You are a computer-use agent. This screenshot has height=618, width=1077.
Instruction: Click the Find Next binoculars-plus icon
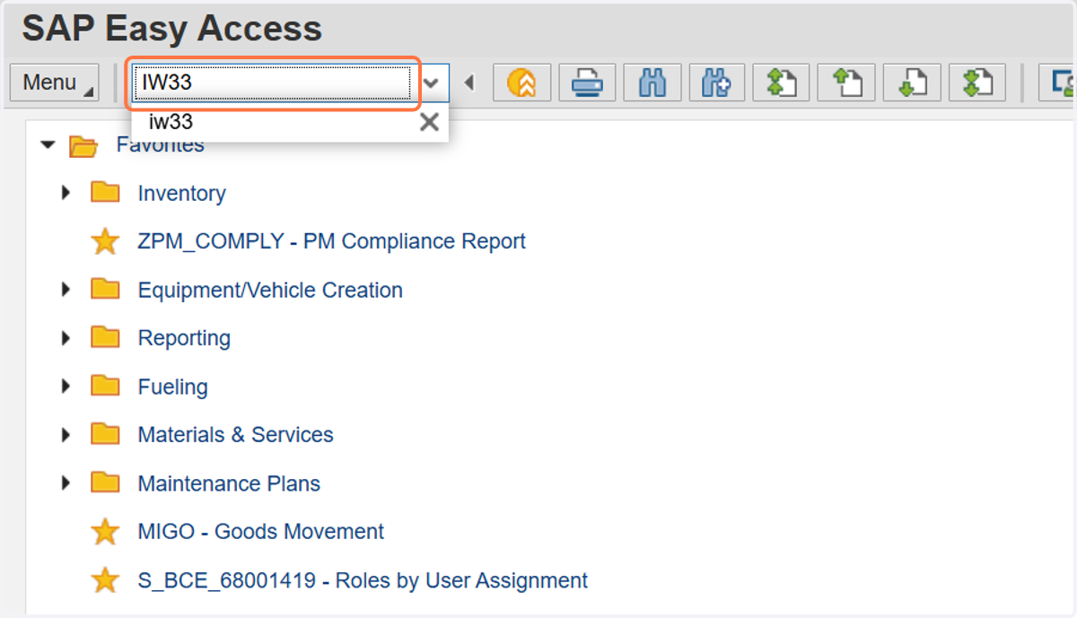717,83
